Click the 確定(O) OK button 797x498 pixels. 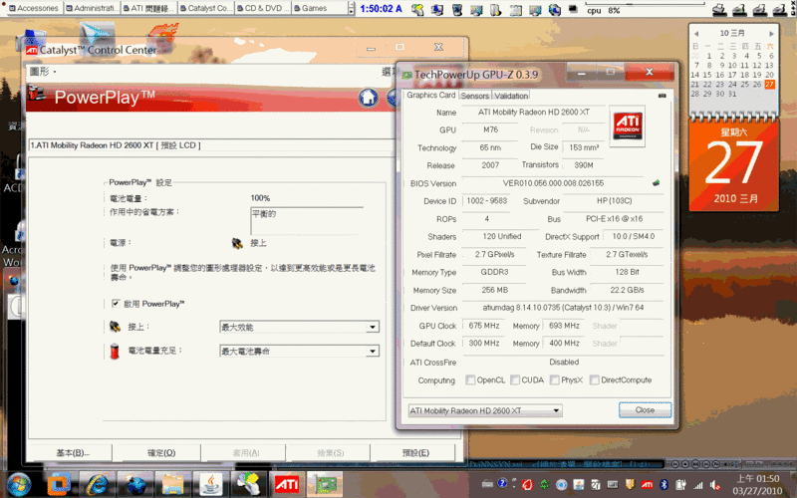coord(161,453)
